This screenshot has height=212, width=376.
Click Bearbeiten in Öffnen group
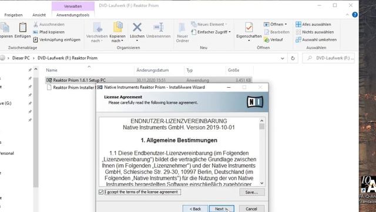click(x=277, y=32)
